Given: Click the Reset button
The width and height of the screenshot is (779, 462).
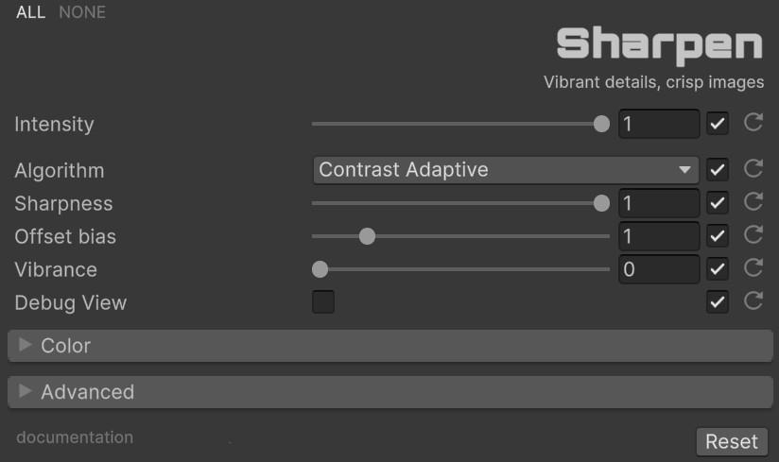Looking at the screenshot, I should 732,441.
